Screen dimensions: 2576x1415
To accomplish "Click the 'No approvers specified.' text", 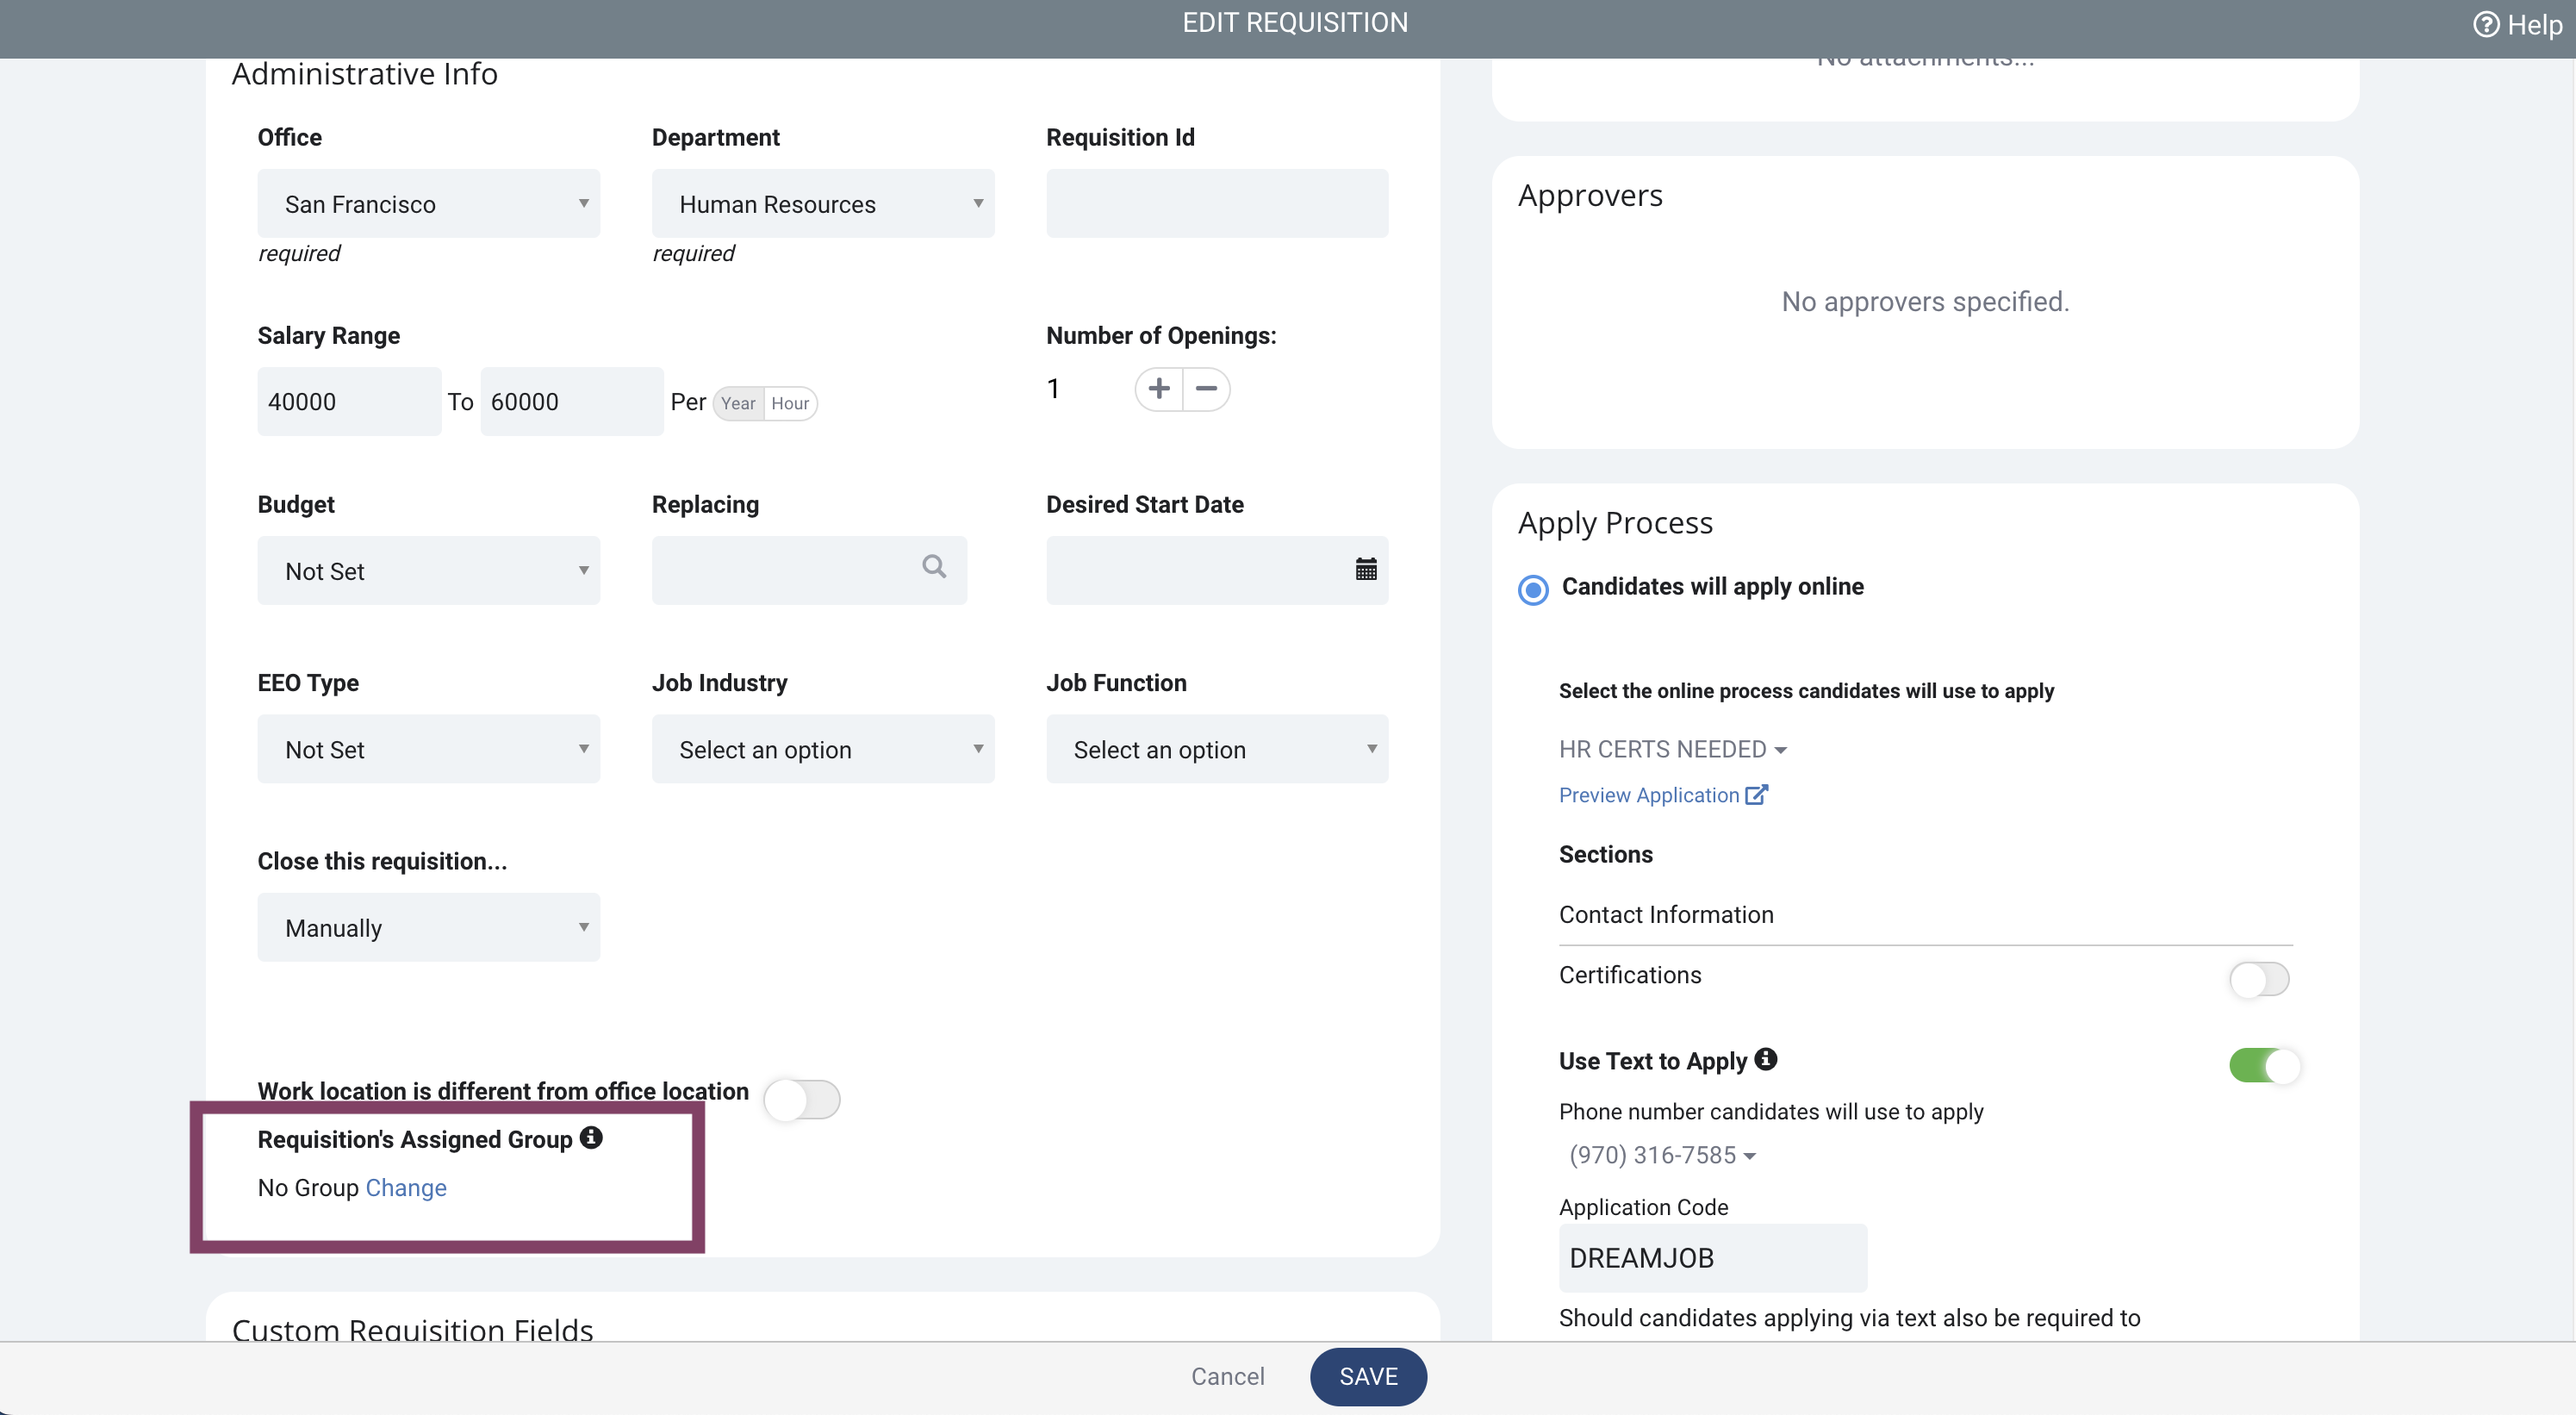I will click(x=1925, y=301).
